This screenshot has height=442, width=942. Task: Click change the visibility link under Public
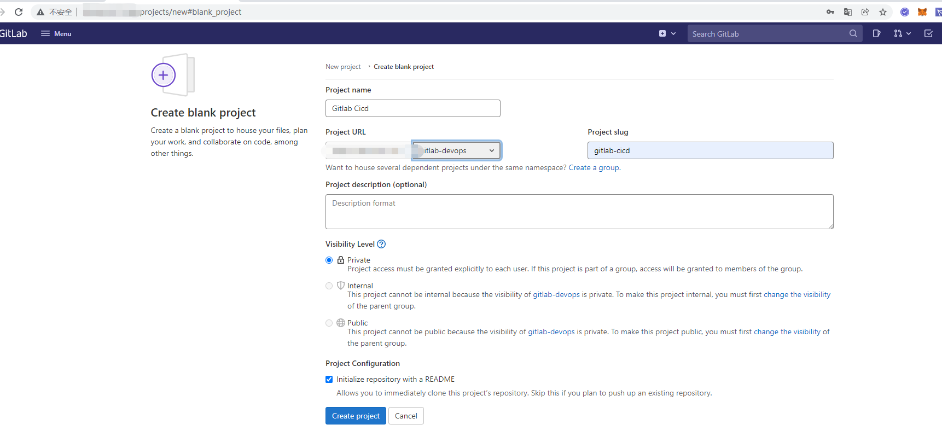pyautogui.click(x=787, y=332)
